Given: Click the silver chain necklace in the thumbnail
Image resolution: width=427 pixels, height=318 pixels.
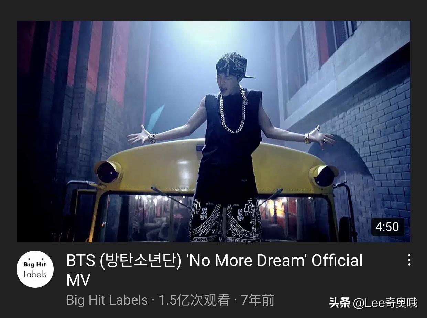Looking at the screenshot, I should 233,110.
